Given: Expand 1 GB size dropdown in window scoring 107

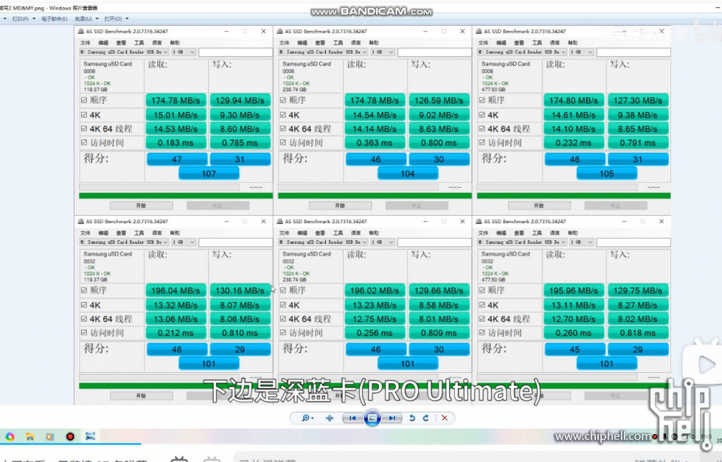Looking at the screenshot, I should (184, 52).
